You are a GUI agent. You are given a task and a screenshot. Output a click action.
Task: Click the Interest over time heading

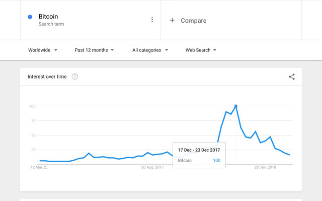[47, 77]
